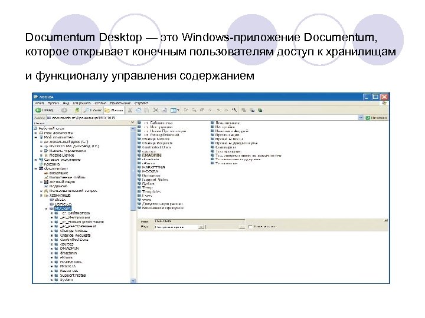Select Хранилища folder in tree
Image resolution: width=425 pixels, height=318 pixels.
tap(60, 196)
